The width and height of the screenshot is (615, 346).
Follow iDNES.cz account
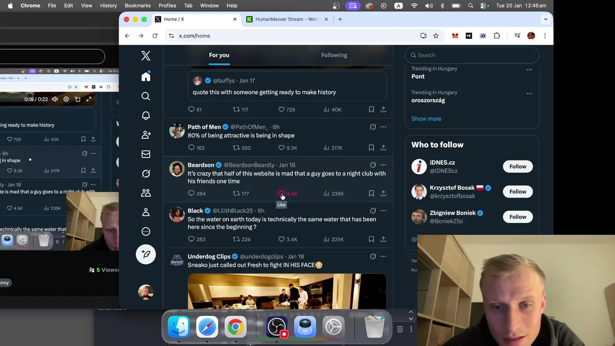tap(517, 166)
